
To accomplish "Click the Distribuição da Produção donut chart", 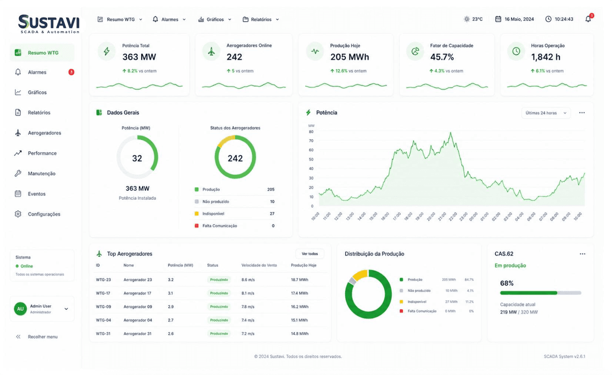I will pos(368,294).
